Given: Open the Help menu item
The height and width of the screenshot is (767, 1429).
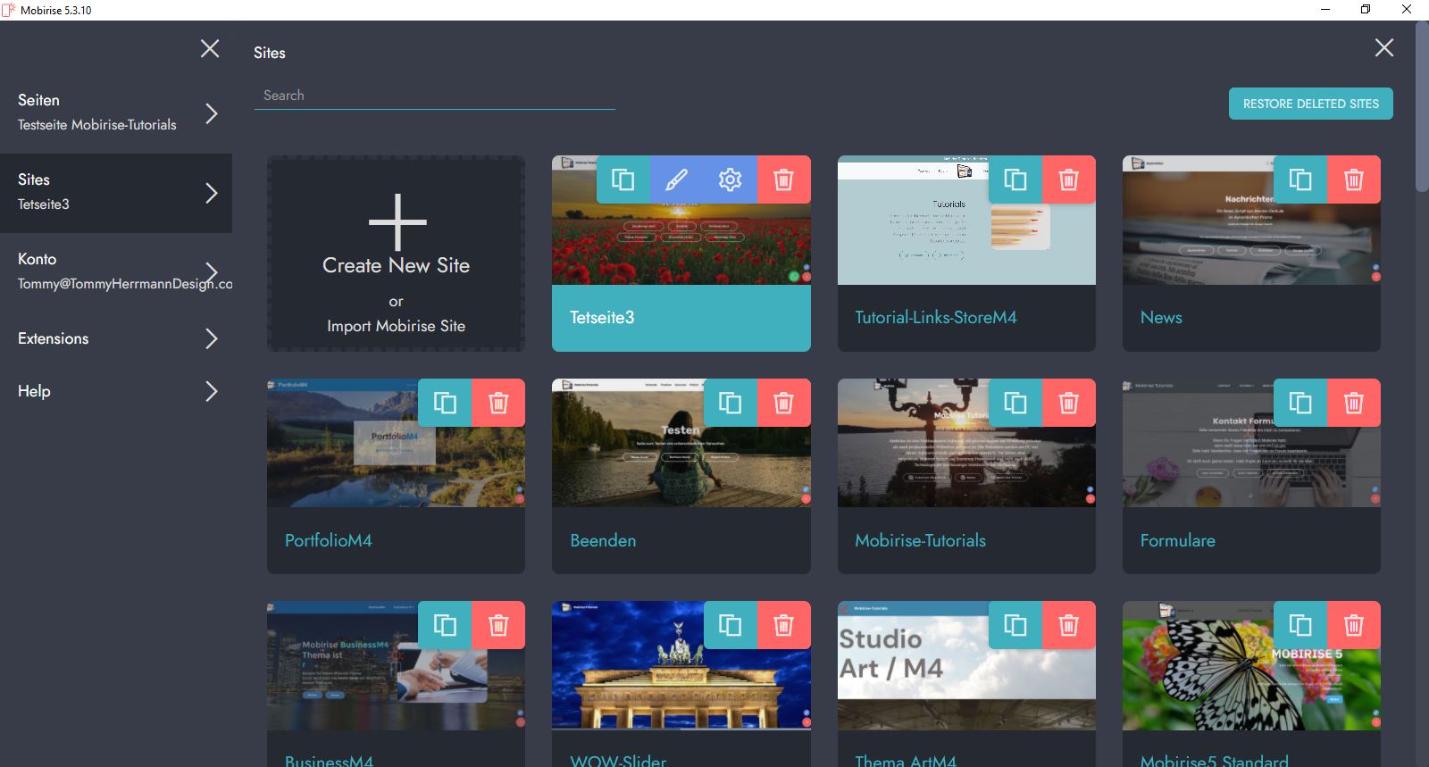Looking at the screenshot, I should pyautogui.click(x=34, y=391).
